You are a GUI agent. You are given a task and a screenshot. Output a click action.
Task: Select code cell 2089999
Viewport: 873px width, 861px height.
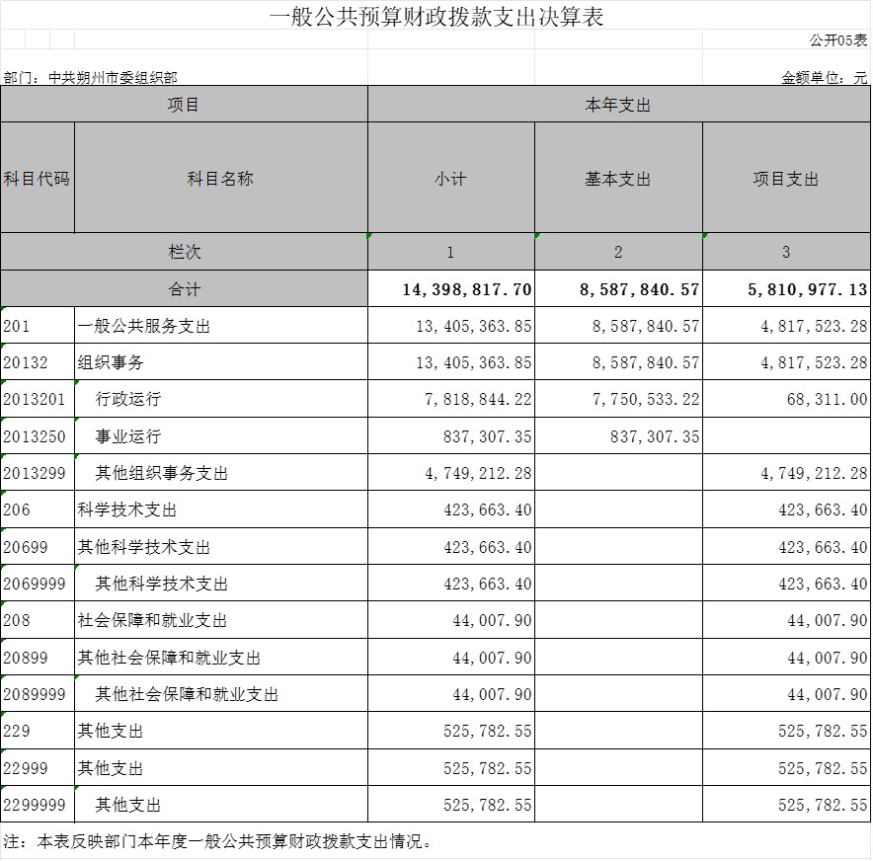[38, 693]
